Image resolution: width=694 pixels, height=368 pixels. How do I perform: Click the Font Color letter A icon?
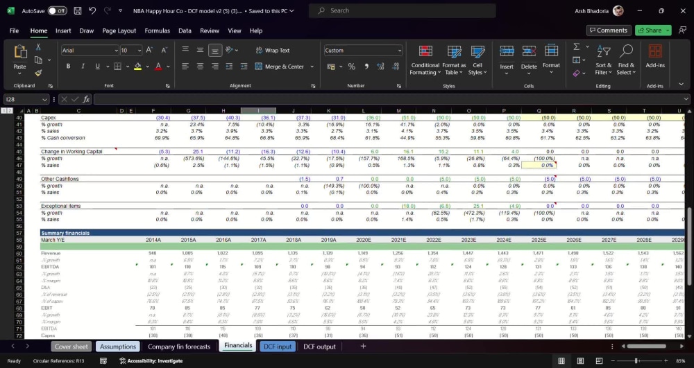[x=158, y=67]
